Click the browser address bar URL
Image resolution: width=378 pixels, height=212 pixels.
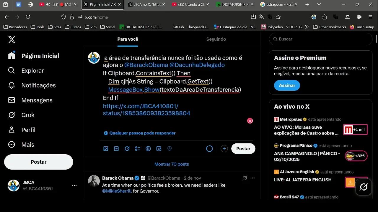tap(97, 17)
